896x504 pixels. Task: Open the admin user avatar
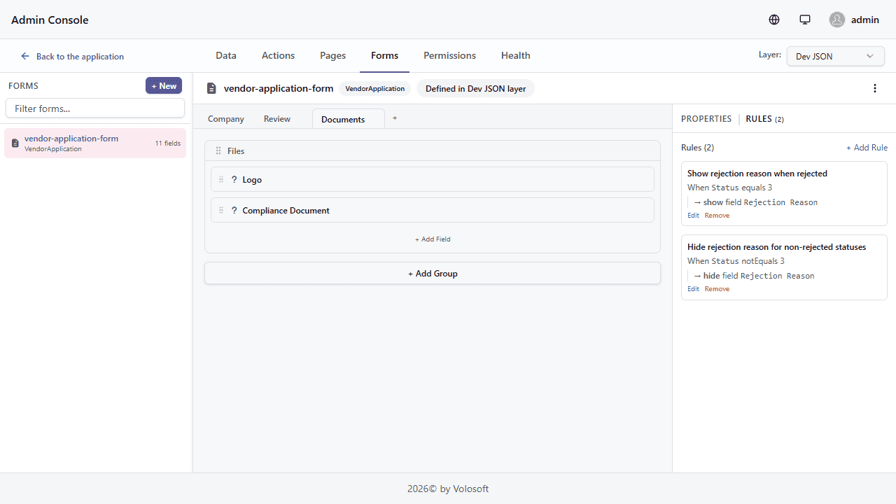pos(837,20)
